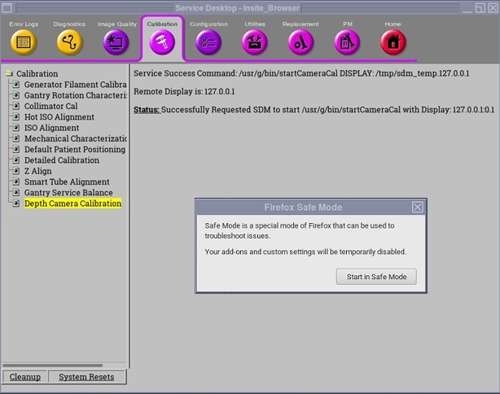
Task: Open the PM maintenance icon
Action: [x=347, y=42]
